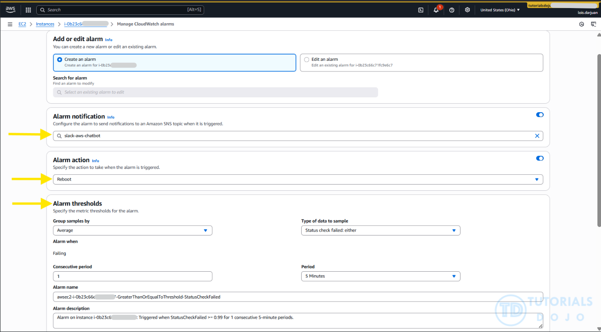The image size is (601, 332).
Task: Open the United States (Ohio) region menu
Action: pyautogui.click(x=500, y=10)
